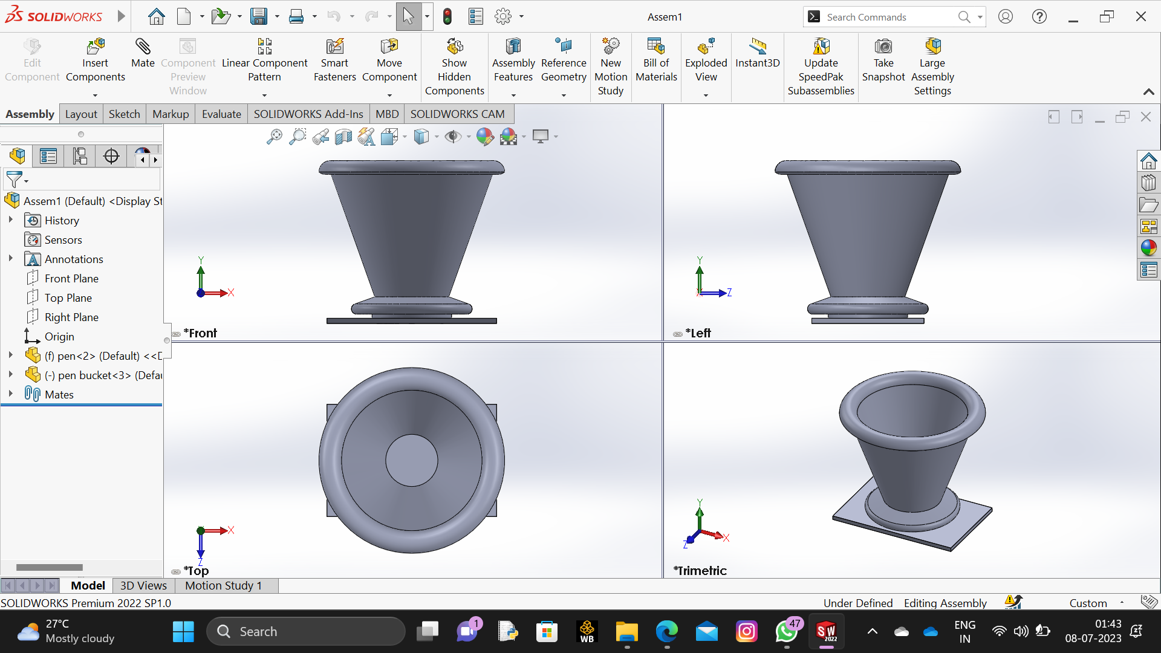Click link-views icon beside *Front label

177,334
